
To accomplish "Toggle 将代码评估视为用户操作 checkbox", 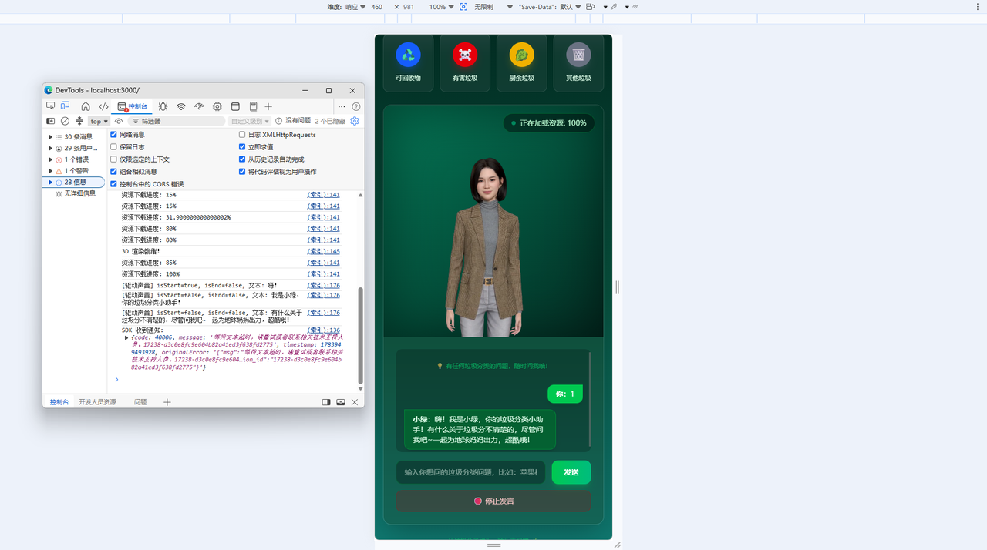I will 242,172.
